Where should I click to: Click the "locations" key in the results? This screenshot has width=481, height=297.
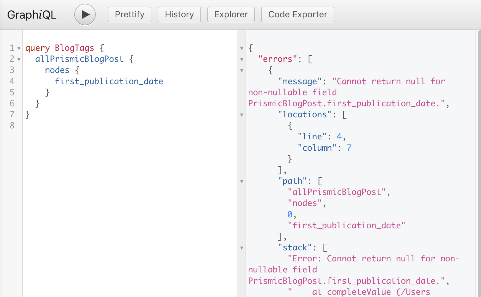click(x=305, y=114)
